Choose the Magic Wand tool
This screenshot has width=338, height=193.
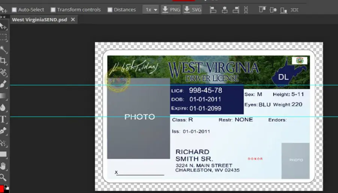tap(3, 49)
